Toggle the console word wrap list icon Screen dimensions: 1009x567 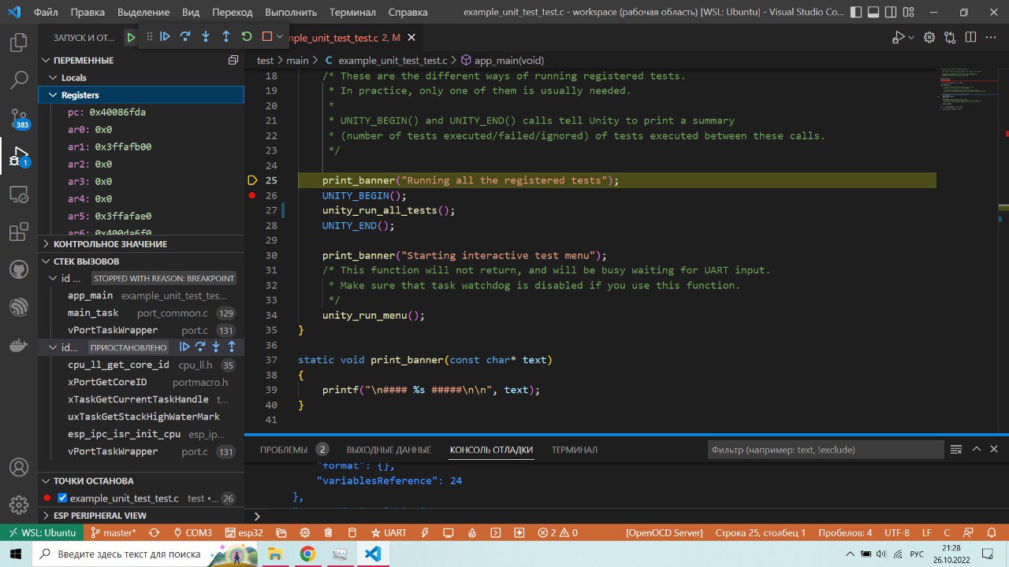[955, 450]
